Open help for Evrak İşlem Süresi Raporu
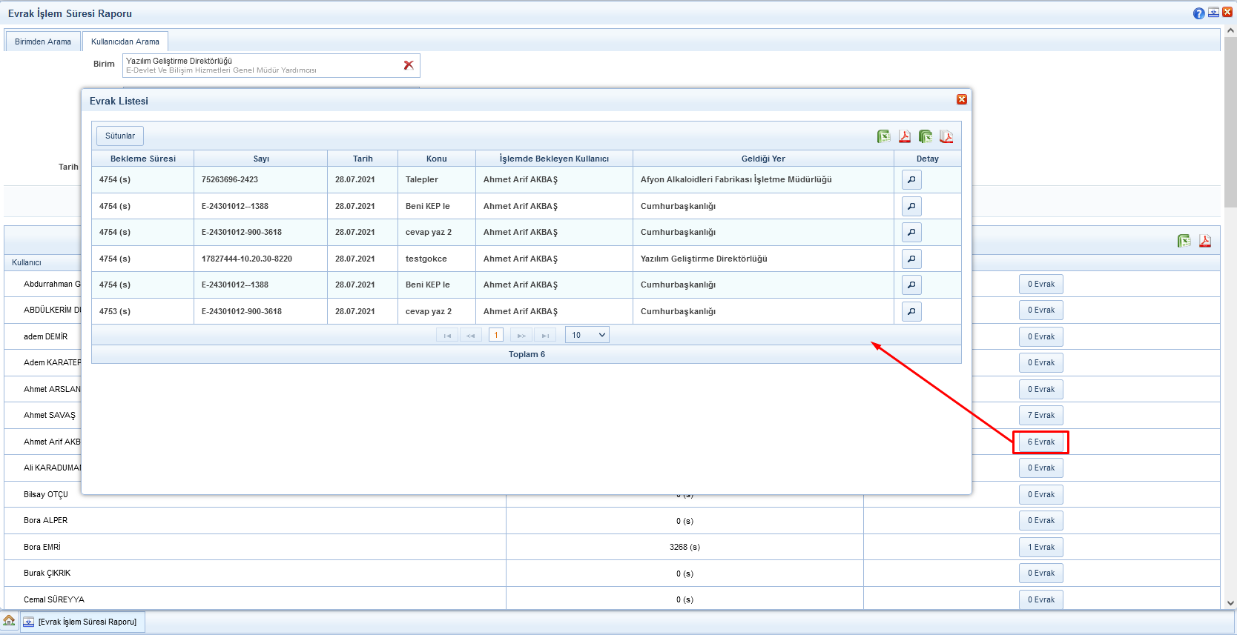Viewport: 1237px width, 635px height. [1198, 13]
